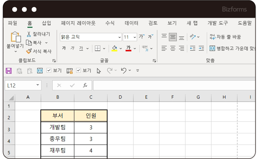Apply Middle Align to the cell
258x159 pixels.
pos(173,37)
